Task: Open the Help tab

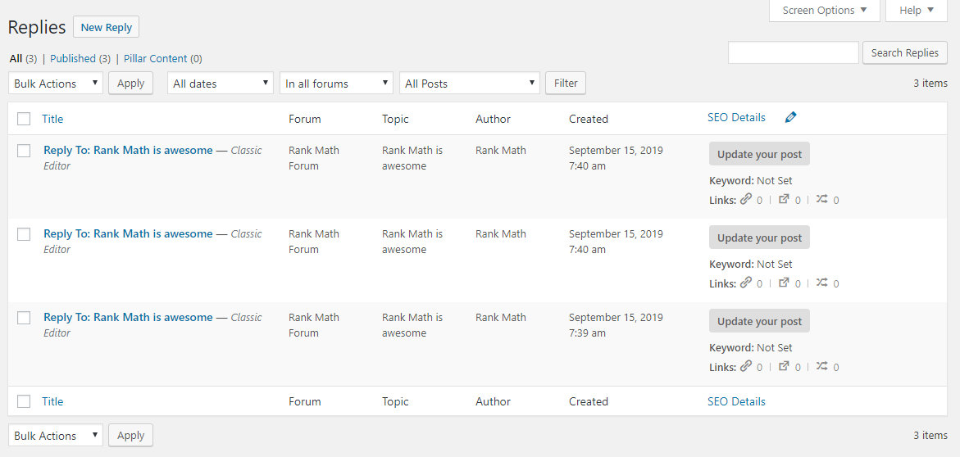Action: pos(916,11)
